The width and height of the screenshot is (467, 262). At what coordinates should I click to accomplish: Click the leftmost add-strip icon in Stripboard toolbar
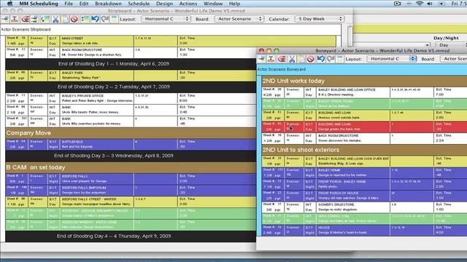pos(5,20)
